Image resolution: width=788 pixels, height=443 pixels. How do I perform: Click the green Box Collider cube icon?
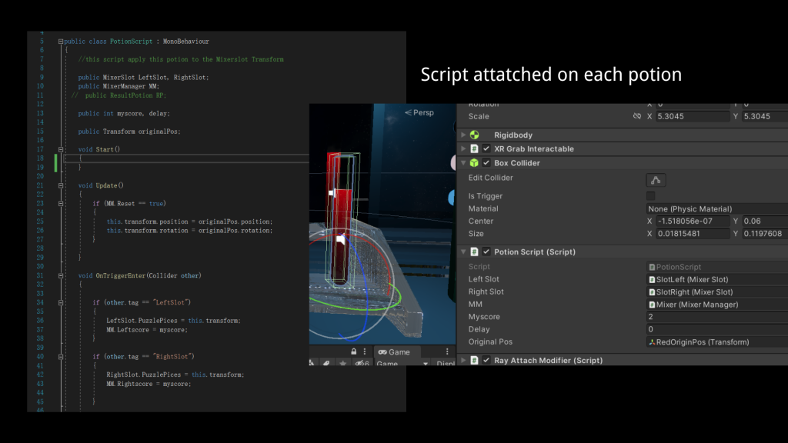(474, 163)
